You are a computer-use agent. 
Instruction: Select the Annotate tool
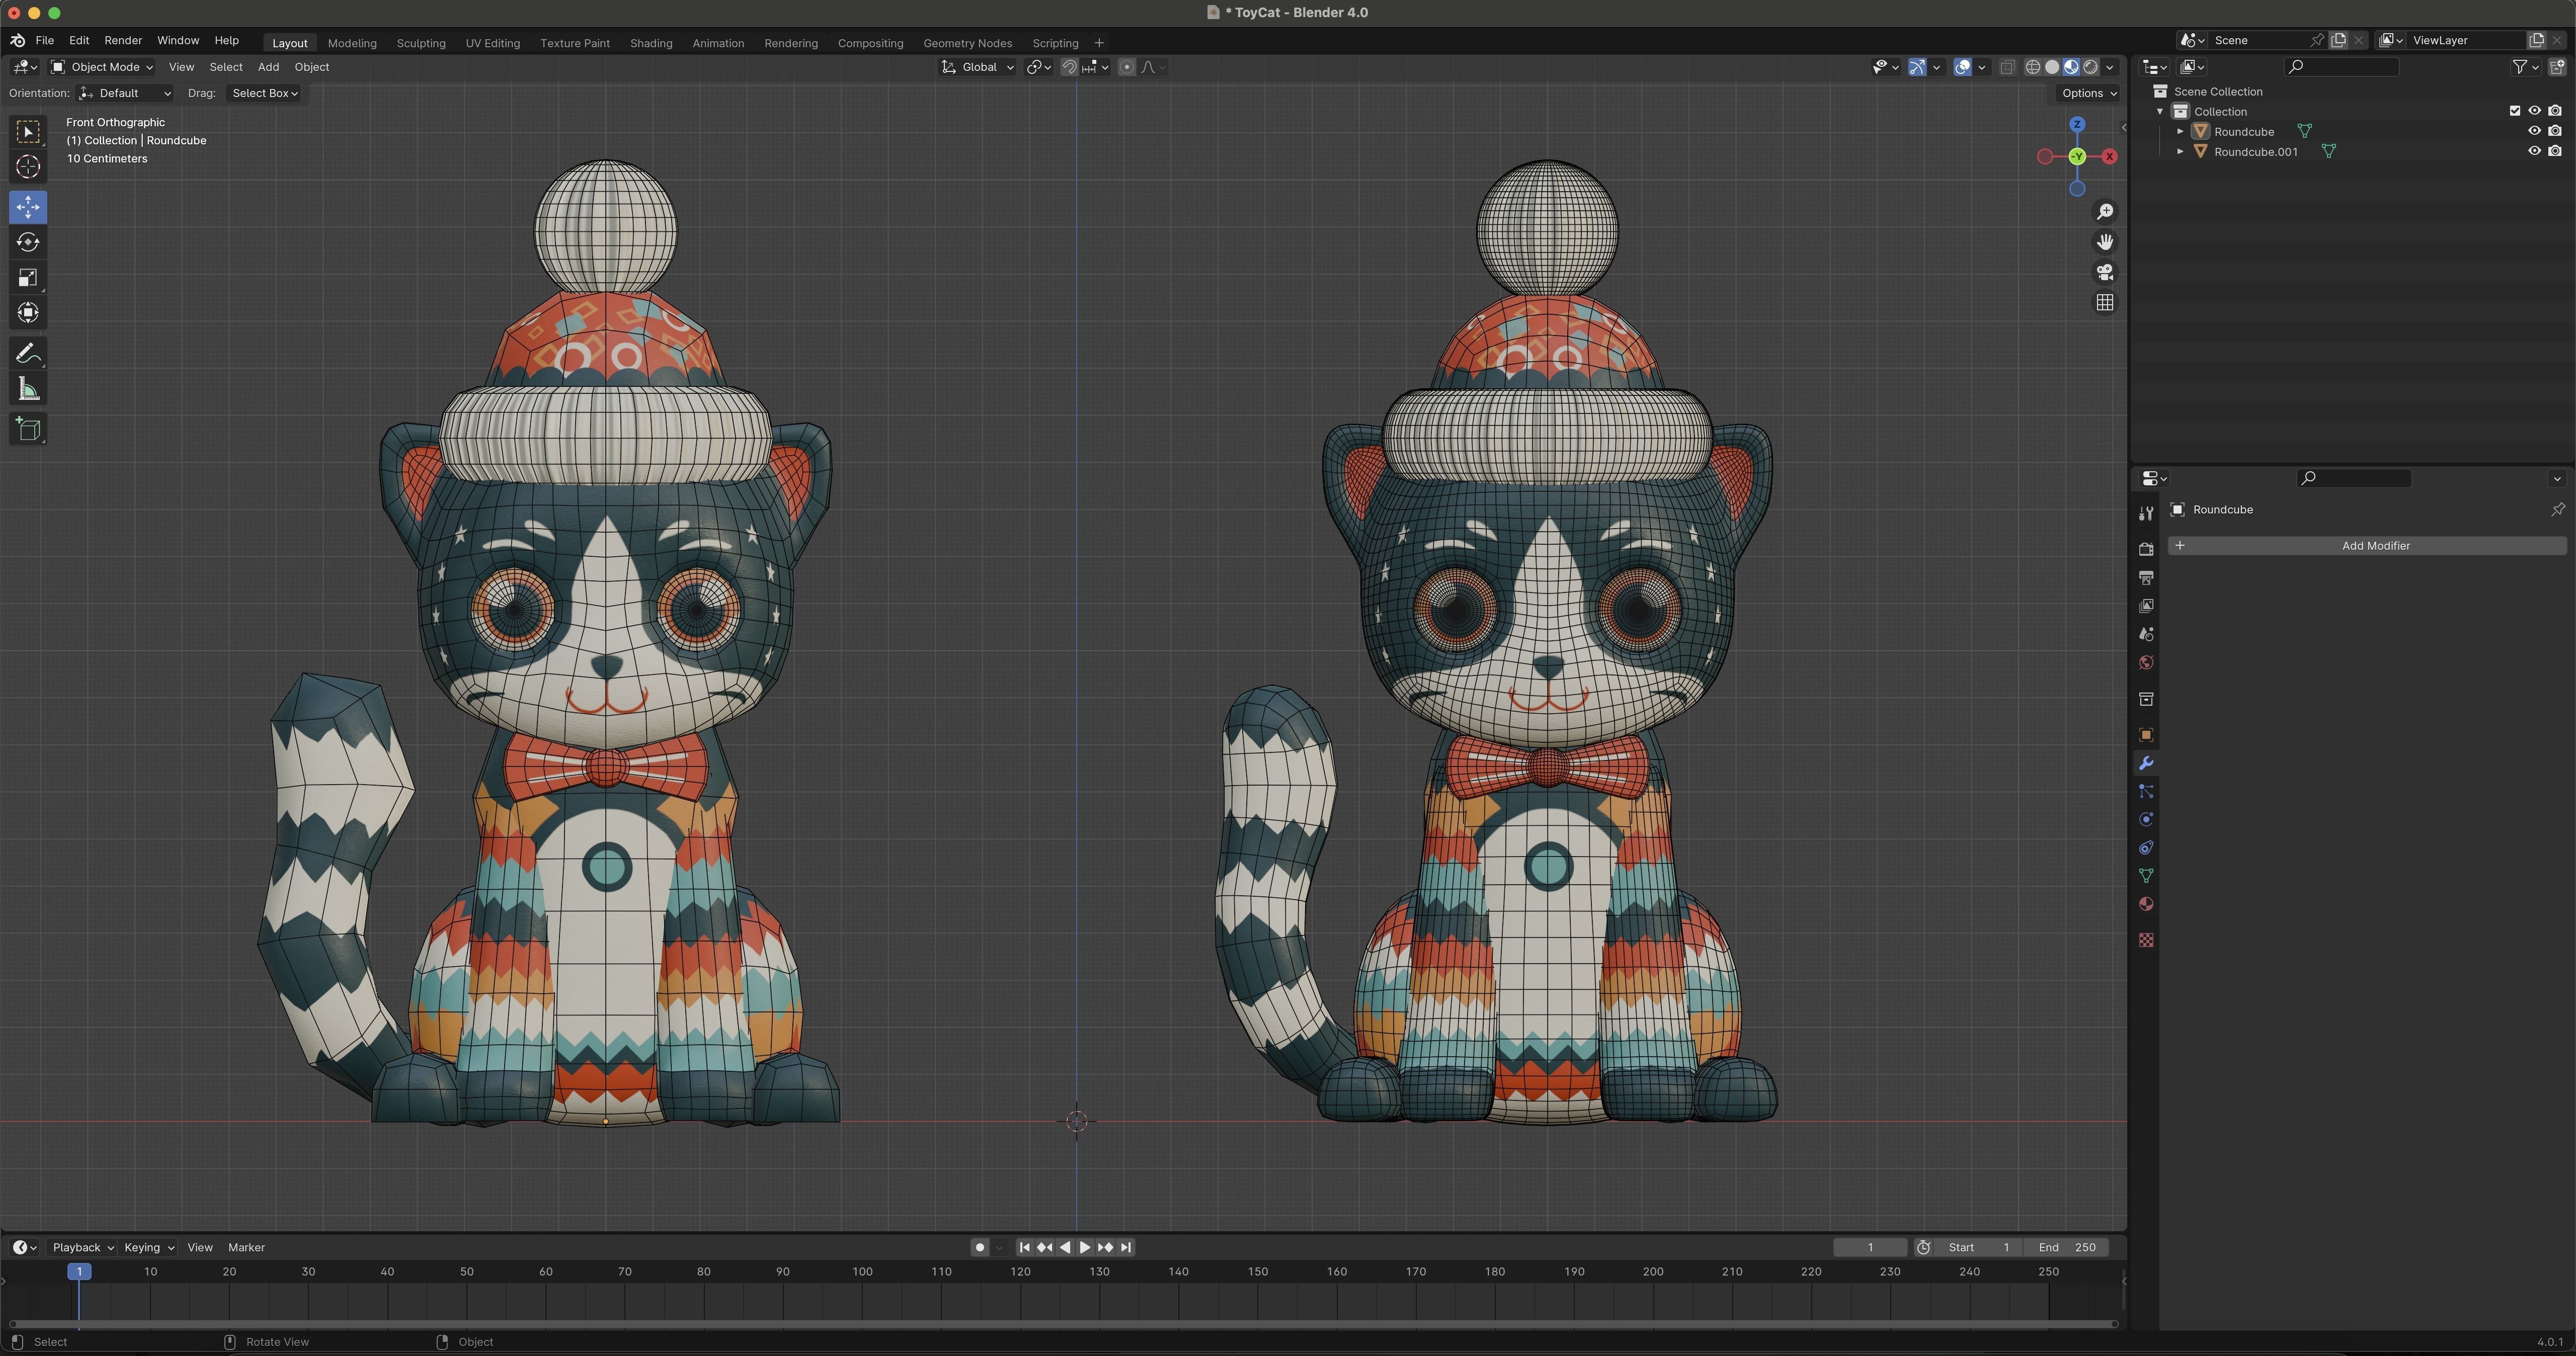[x=28, y=354]
